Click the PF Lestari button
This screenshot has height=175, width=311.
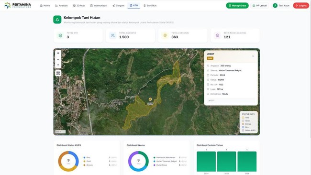pos(260,6)
